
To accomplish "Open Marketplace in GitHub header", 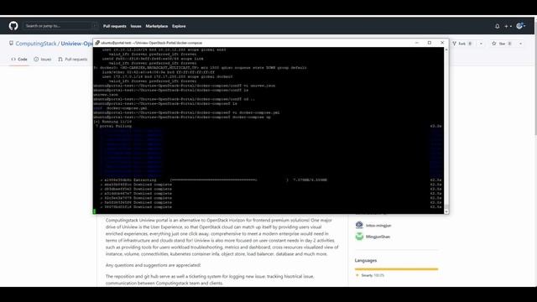I will [157, 26].
